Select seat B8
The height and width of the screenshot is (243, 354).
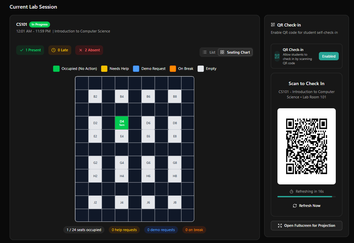click(x=175, y=96)
